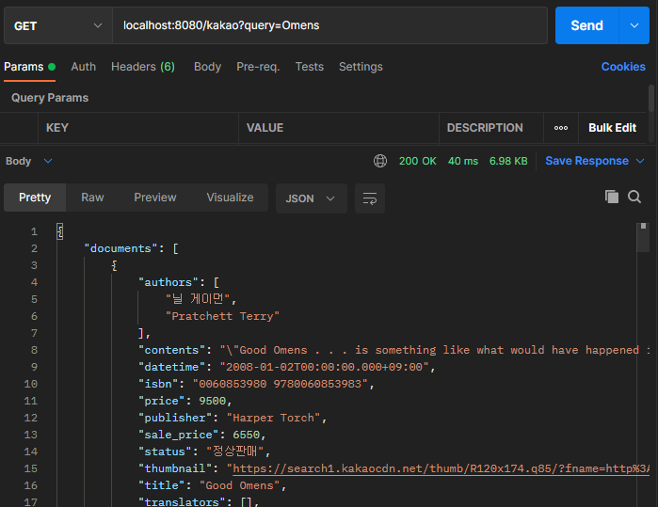This screenshot has height=507, width=658.
Task: Click the "translators" key on line 17
Action: pyautogui.click(x=182, y=501)
